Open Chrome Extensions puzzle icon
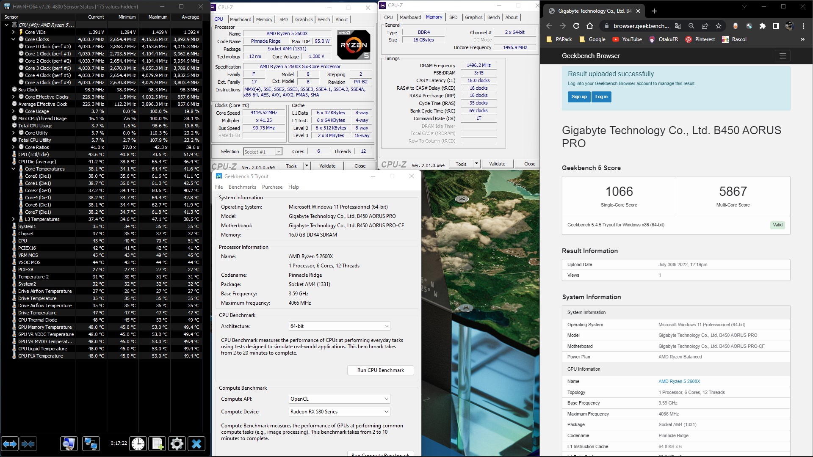 point(763,26)
